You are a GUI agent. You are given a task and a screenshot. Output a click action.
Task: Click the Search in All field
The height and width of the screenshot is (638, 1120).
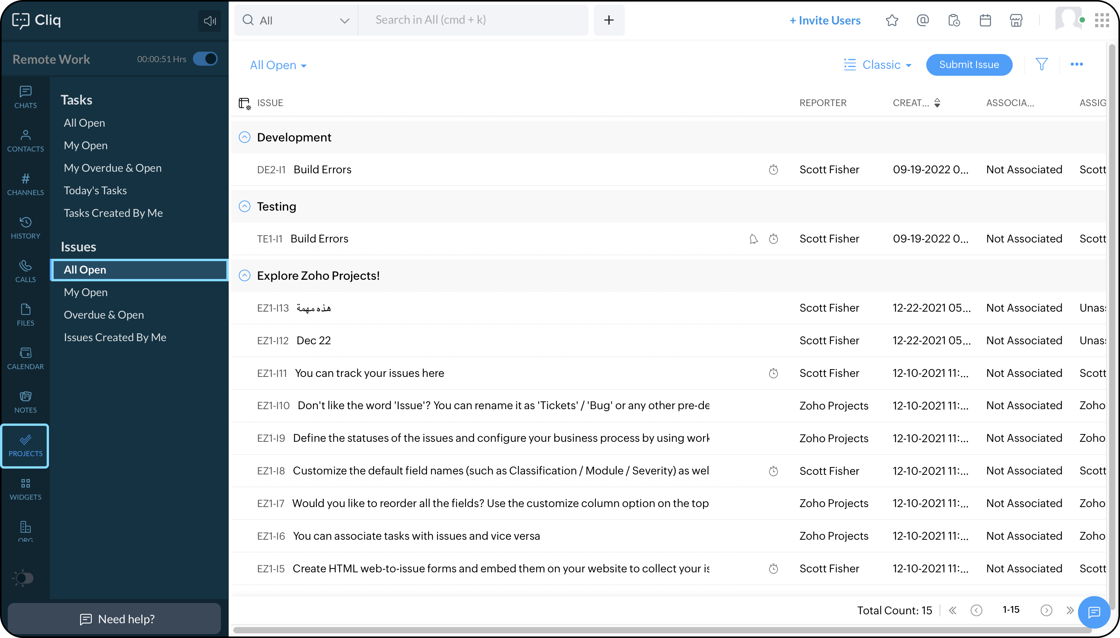[474, 20]
